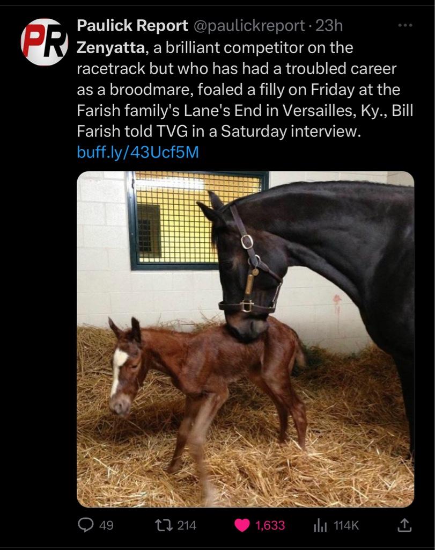Click the bolded Zenyatta name in tweet

110,48
